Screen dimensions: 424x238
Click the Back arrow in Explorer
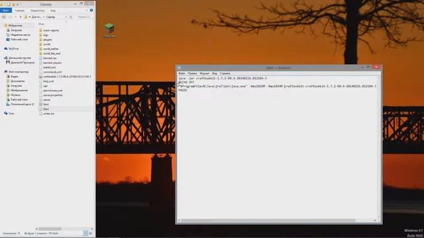click(x=4, y=17)
